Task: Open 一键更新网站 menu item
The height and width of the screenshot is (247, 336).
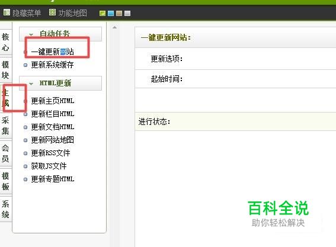Action: click(52, 52)
